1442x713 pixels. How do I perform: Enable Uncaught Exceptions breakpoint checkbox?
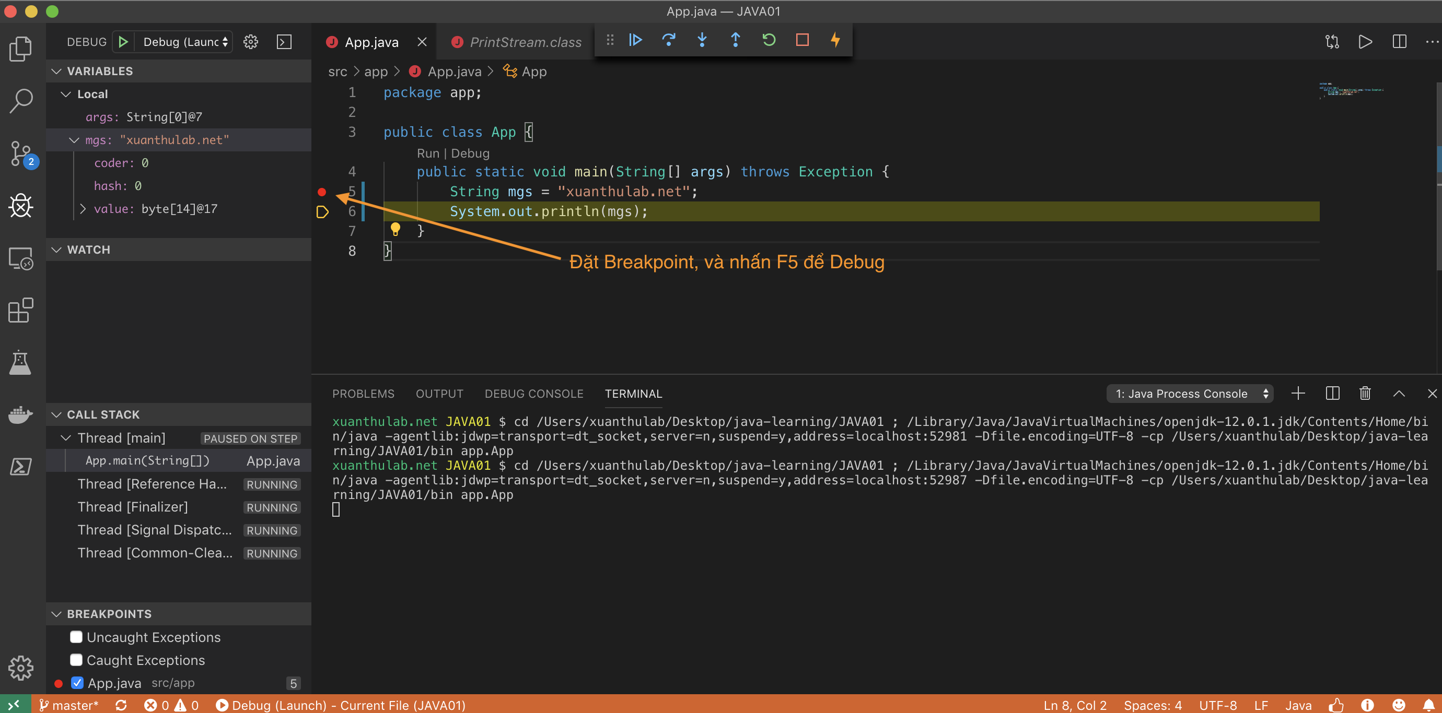[76, 637]
